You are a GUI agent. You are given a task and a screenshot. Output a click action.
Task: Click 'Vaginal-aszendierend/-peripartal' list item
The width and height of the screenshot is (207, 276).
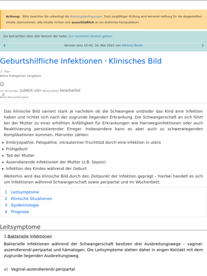click(43, 269)
